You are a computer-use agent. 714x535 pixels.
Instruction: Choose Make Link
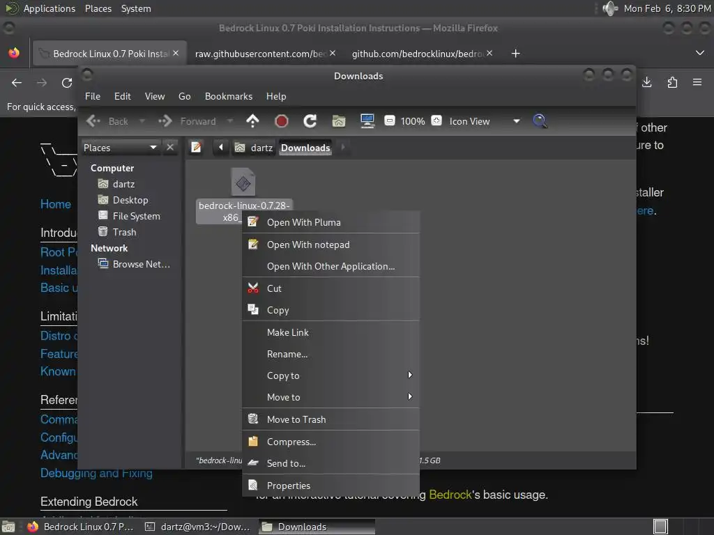331,332
